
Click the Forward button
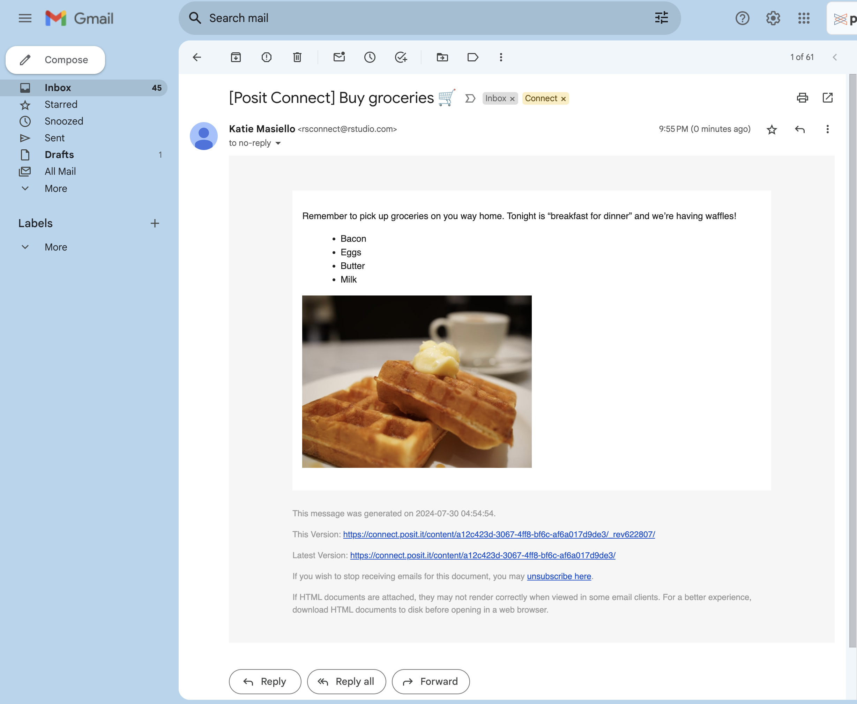coord(430,681)
